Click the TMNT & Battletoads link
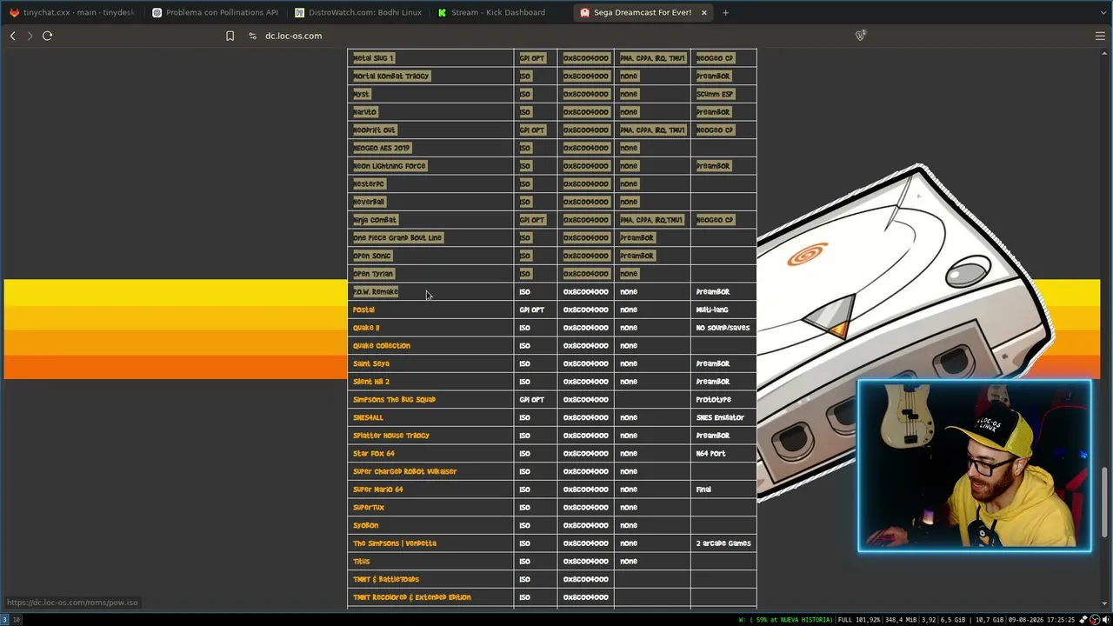Viewport: 1113px width, 626px height. [x=386, y=579]
